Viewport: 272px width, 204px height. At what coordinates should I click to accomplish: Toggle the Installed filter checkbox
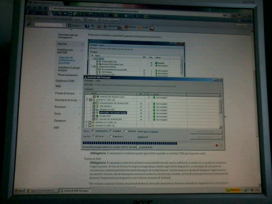tap(111, 131)
